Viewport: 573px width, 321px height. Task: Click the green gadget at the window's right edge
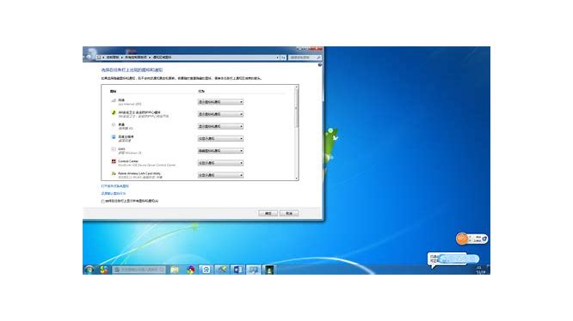coord(330,145)
